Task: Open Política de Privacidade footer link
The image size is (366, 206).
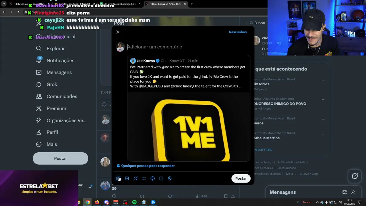Action: 291,162
